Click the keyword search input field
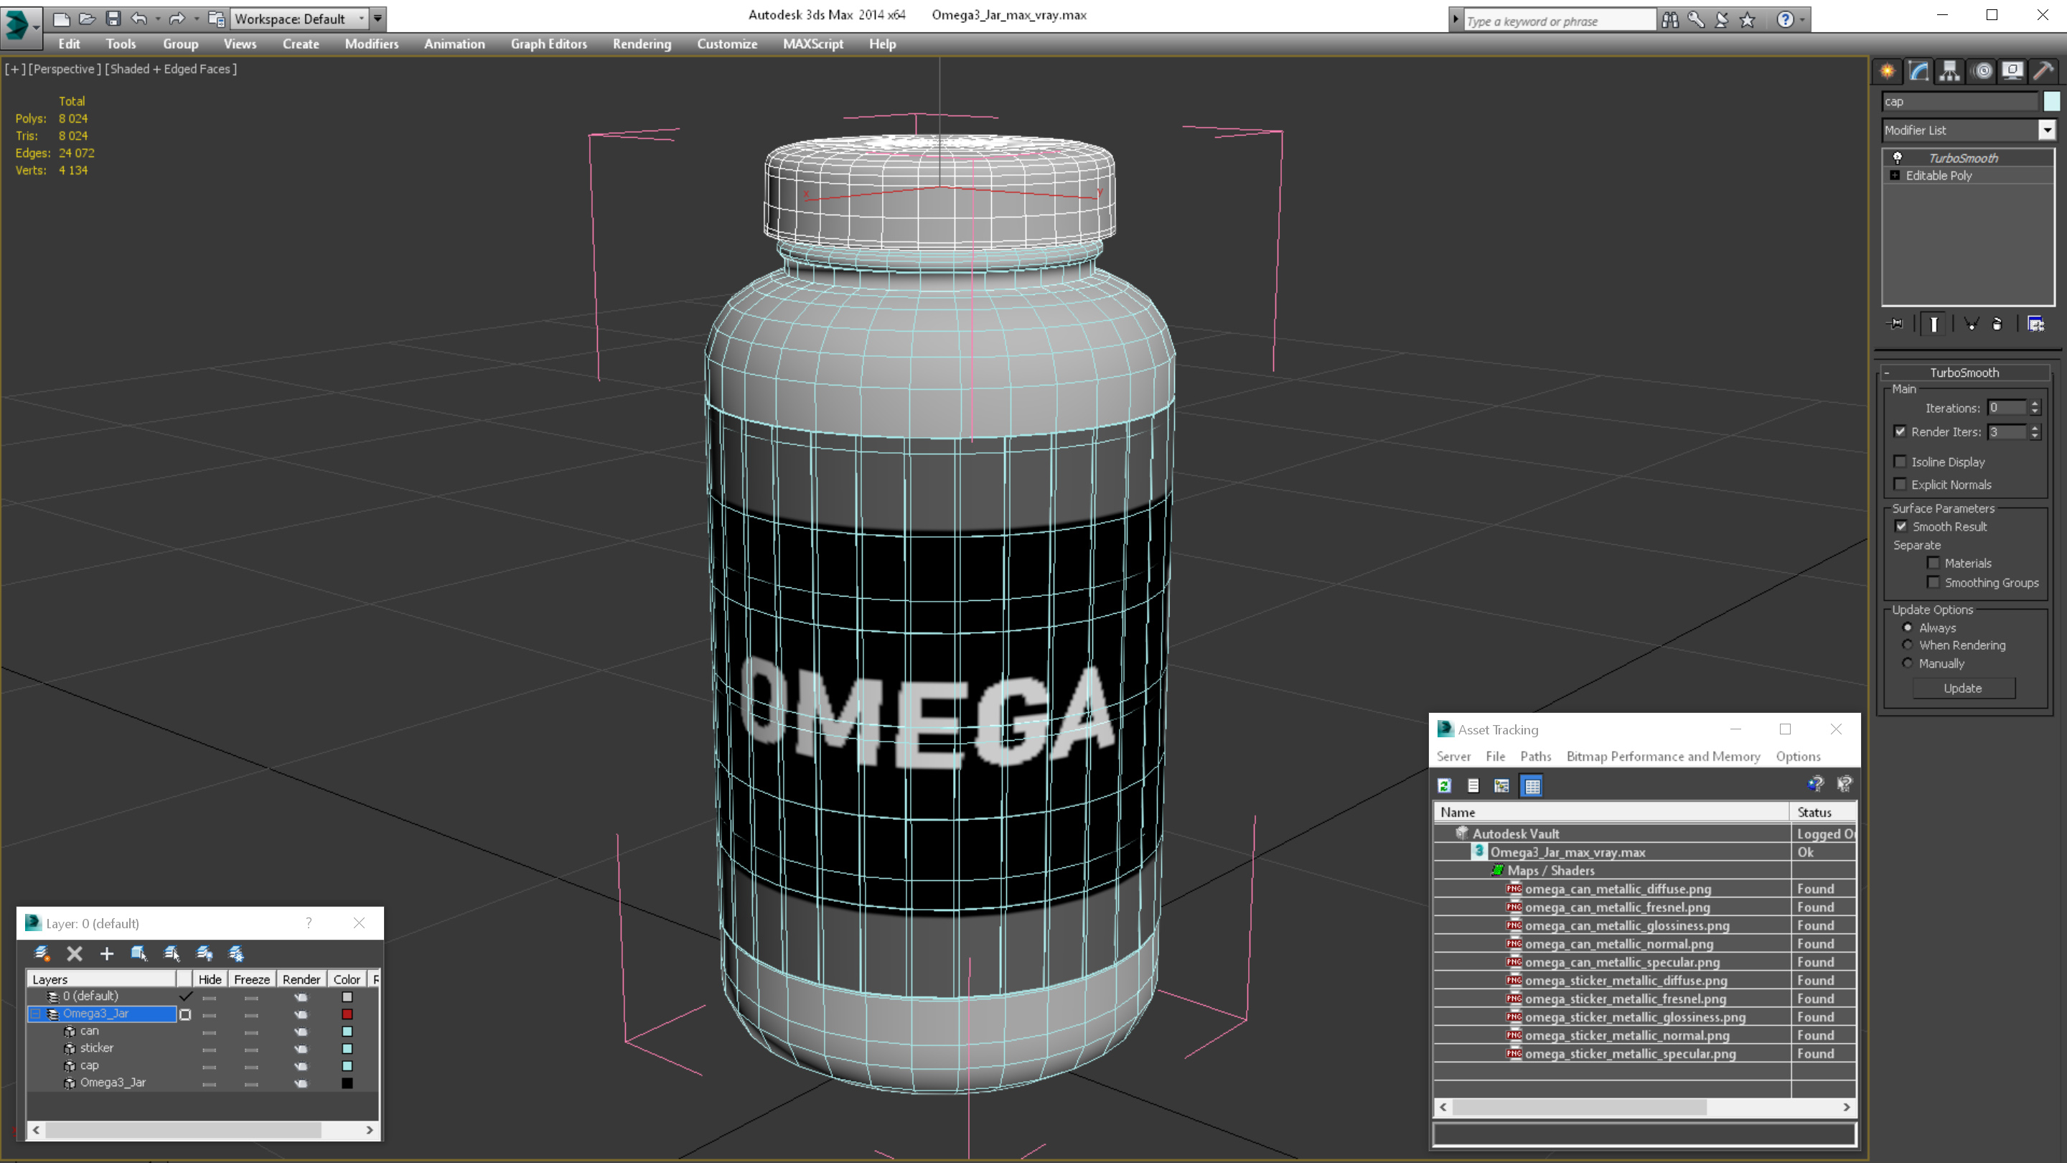 pos(1558,21)
